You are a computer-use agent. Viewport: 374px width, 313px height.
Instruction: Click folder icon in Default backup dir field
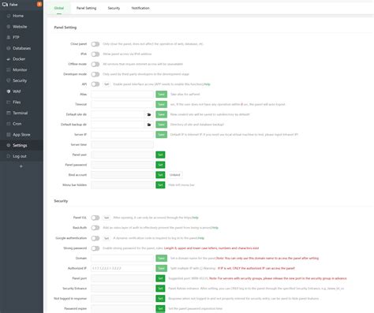(149, 125)
